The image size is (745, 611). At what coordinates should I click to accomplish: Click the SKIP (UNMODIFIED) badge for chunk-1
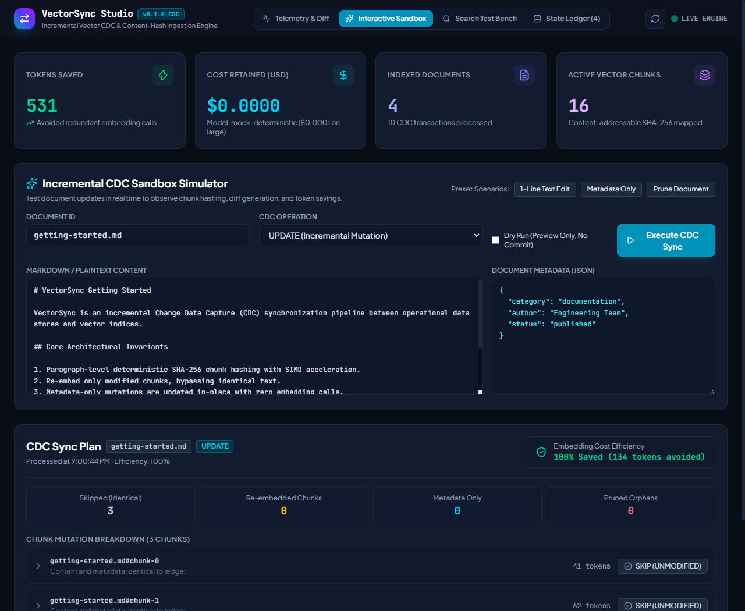tap(662, 605)
